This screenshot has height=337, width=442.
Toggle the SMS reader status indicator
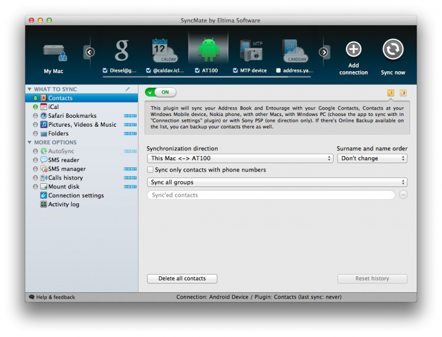pos(35,160)
